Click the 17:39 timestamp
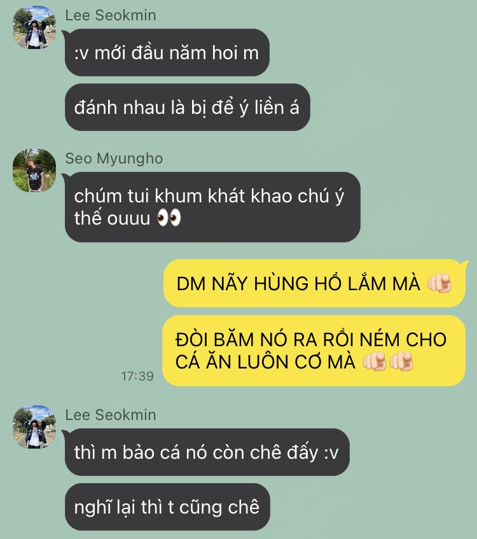477x539 pixels. click(137, 376)
